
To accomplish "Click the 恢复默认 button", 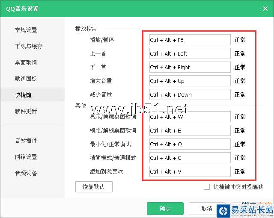I will pos(94,187).
